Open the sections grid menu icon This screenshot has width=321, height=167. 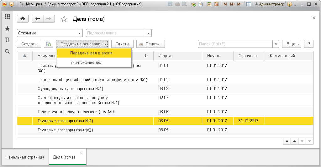click(x=8, y=17)
